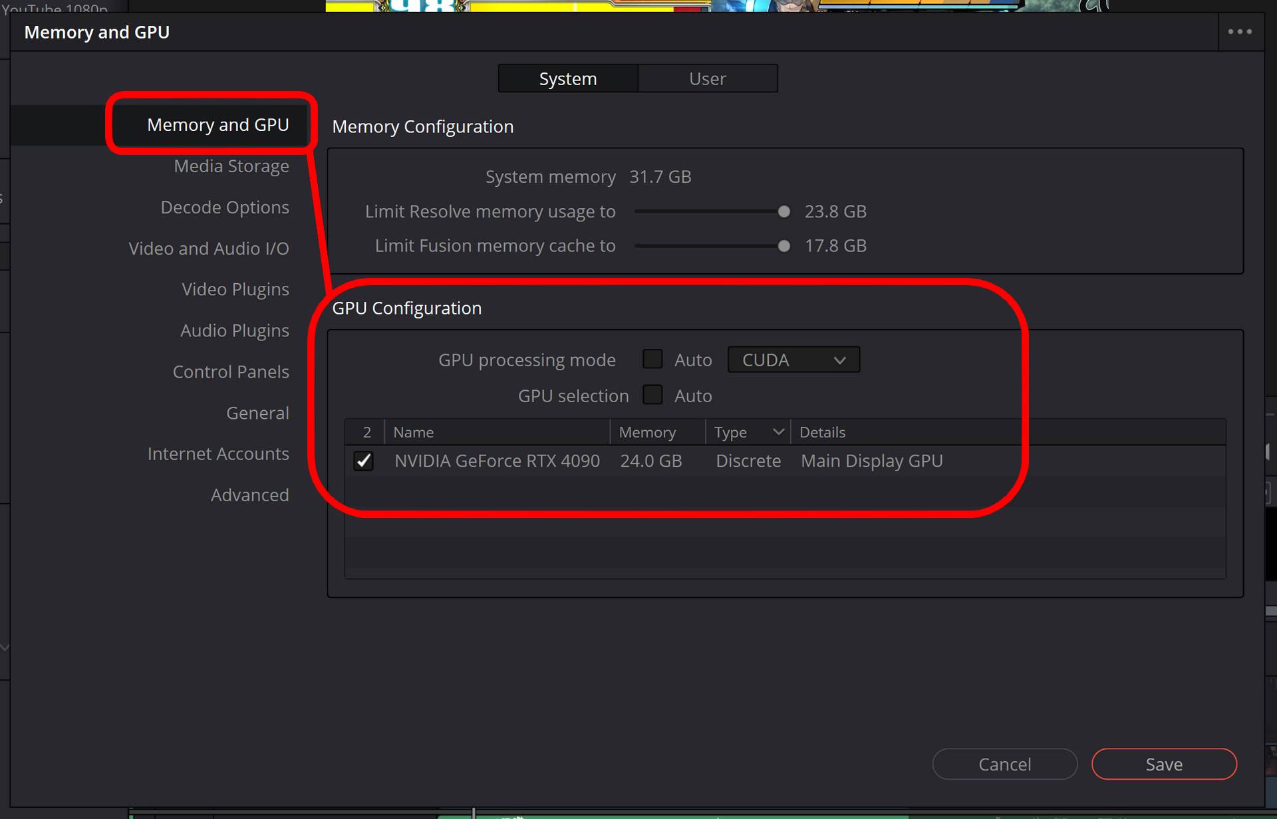Switch to the User tab

(708, 78)
